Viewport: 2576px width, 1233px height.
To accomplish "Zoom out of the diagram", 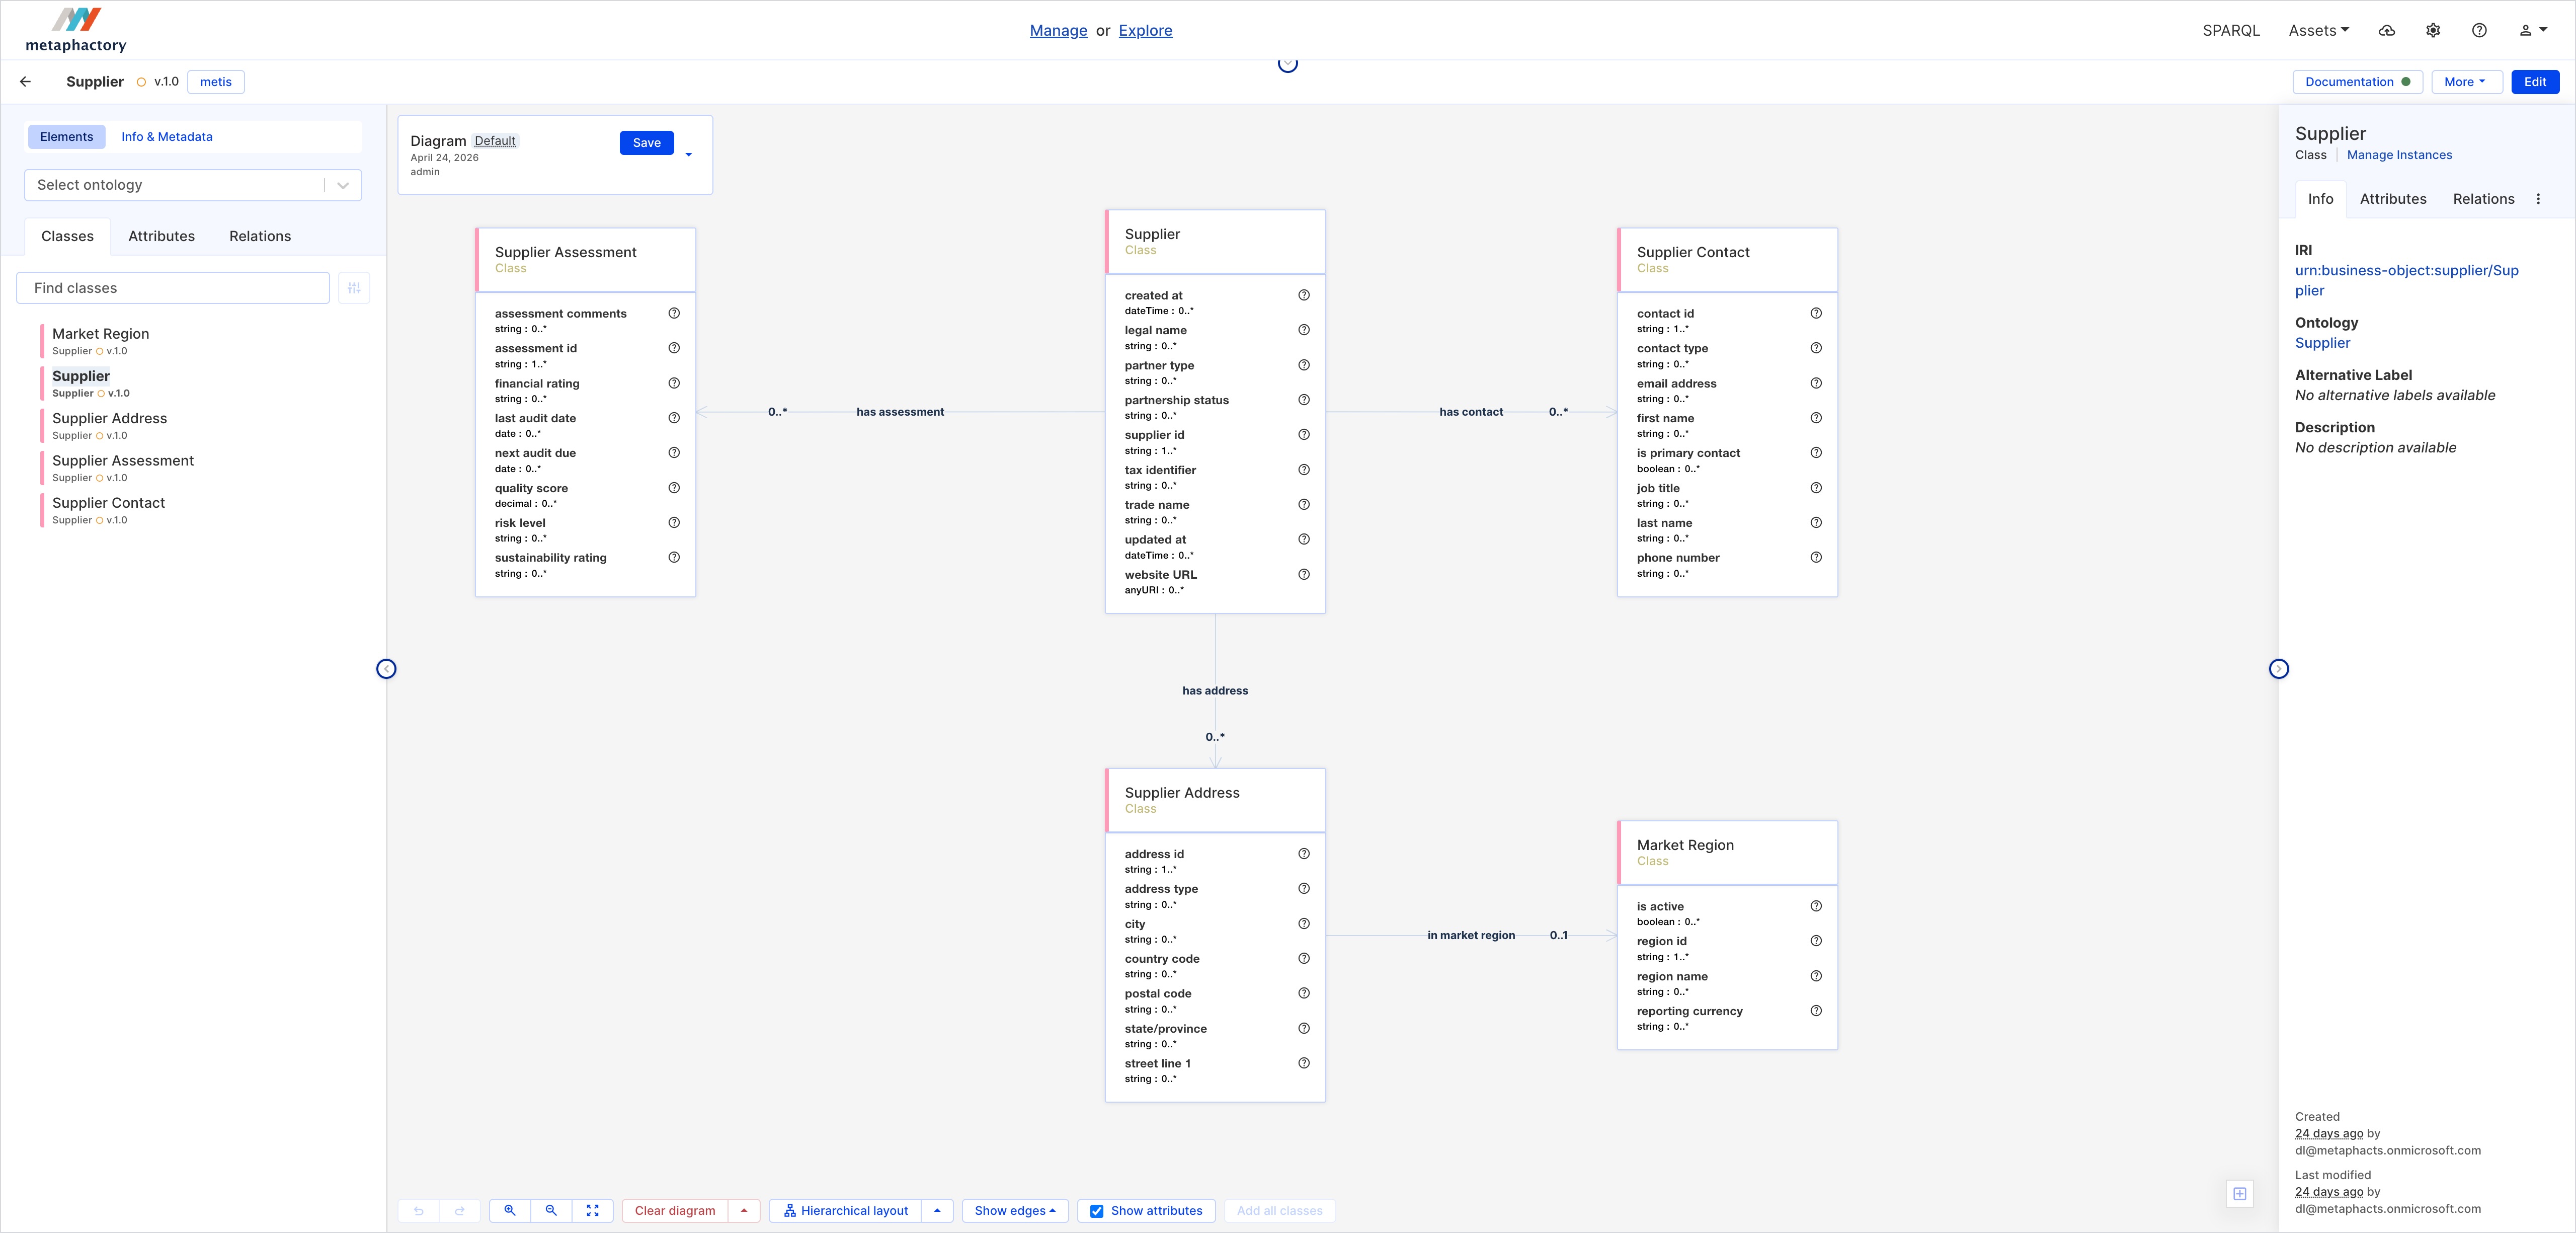I will pos(551,1211).
